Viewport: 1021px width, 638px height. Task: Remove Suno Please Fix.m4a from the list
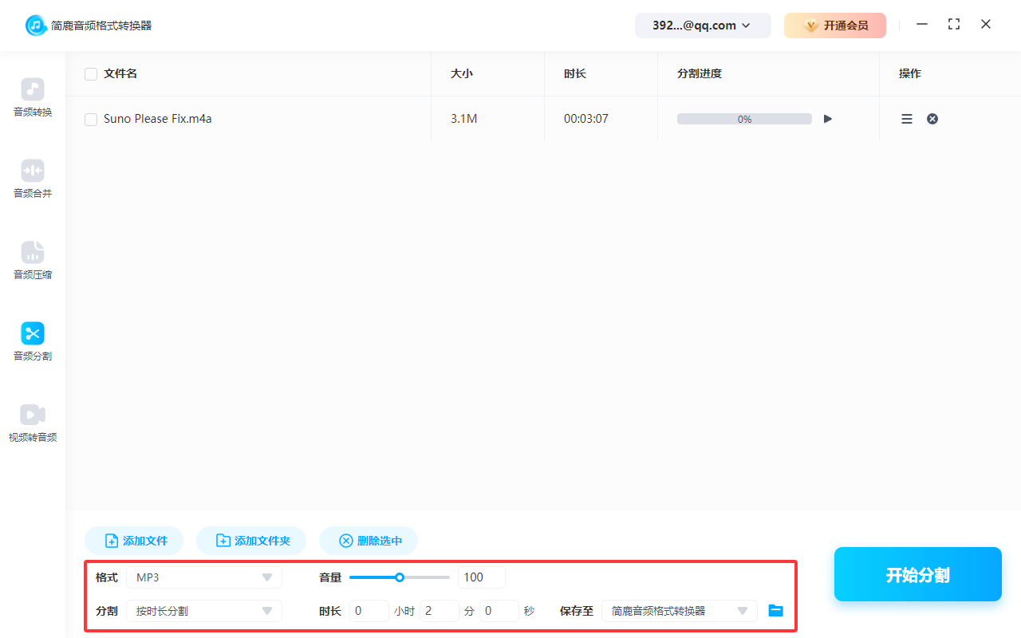tap(932, 119)
